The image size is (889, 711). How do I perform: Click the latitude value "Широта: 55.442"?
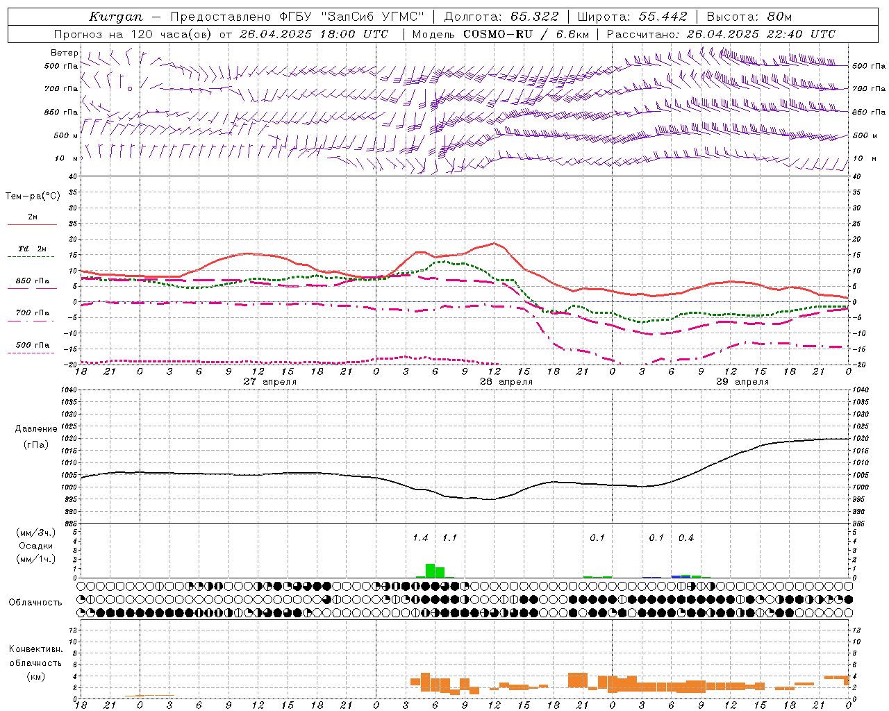point(633,17)
